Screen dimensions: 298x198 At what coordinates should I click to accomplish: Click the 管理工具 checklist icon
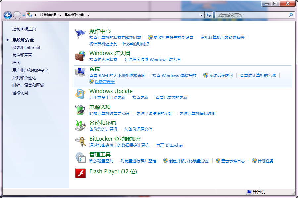pyautogui.click(x=80, y=157)
